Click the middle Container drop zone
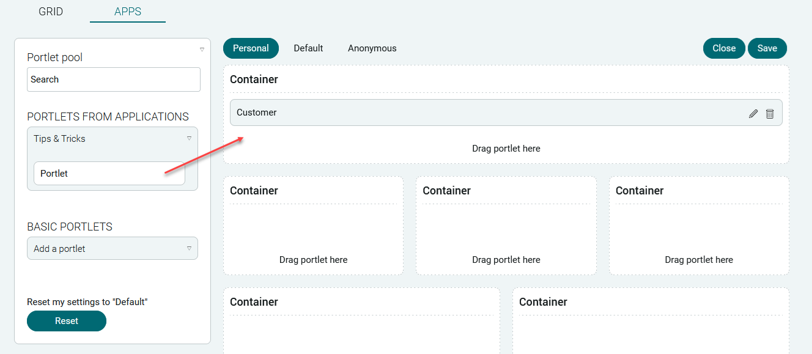 click(506, 260)
